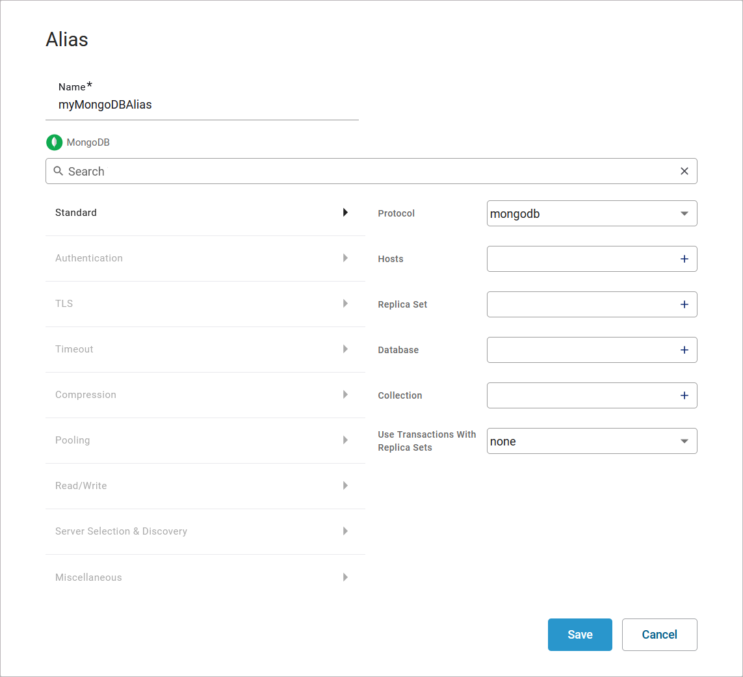Click the plus icon in Collection field
The height and width of the screenshot is (677, 743).
coord(684,395)
